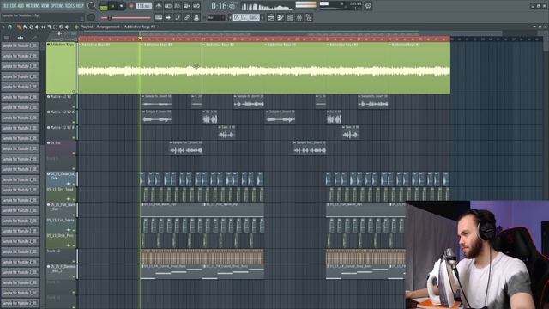Click the stop button
The width and height of the screenshot is (549, 309).
point(122,6)
